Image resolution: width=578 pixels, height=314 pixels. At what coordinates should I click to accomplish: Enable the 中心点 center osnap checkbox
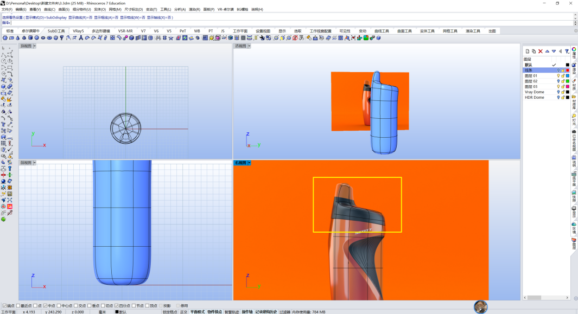click(59, 306)
